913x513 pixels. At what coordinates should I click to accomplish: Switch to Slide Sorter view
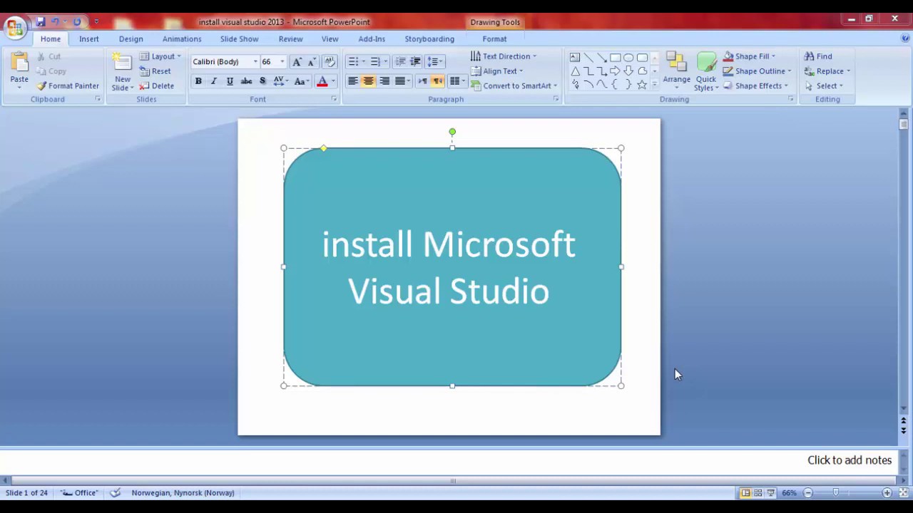(x=758, y=493)
